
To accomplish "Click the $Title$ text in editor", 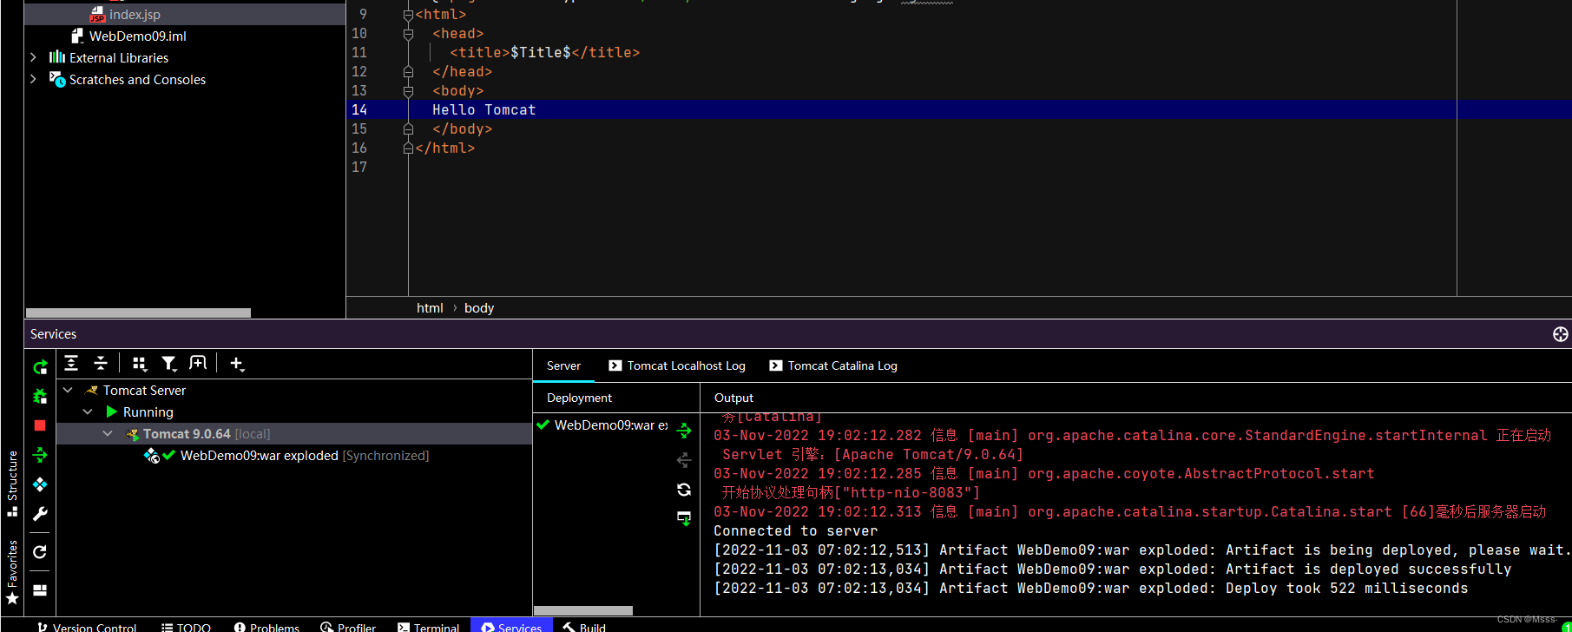I will click(x=540, y=53).
